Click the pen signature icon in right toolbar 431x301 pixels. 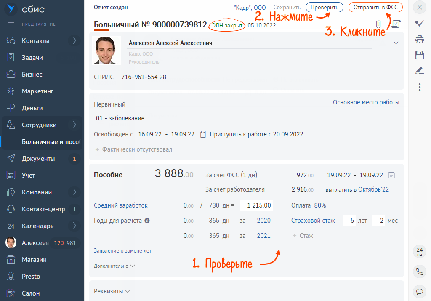419,71
